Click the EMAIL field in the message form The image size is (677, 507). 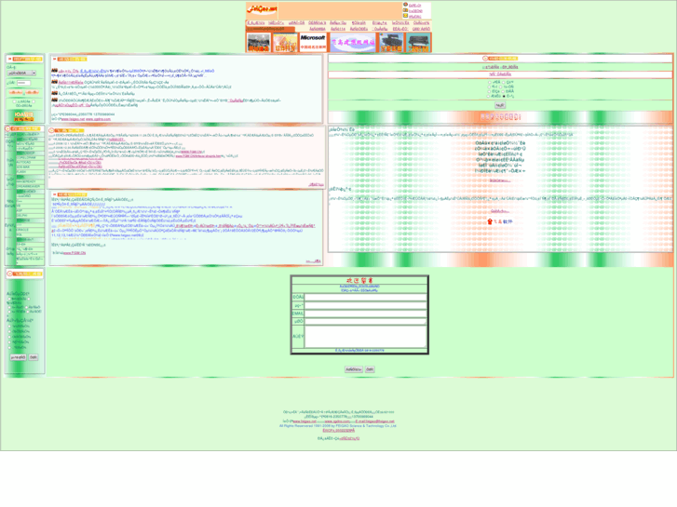(x=365, y=314)
